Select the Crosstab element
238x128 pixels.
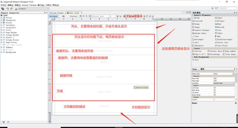(197, 21)
